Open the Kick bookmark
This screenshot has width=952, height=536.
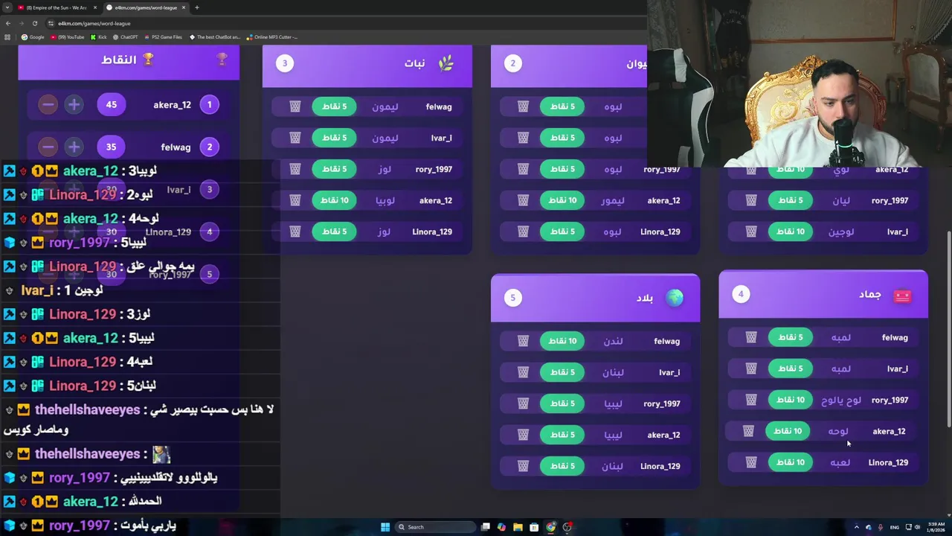[99, 36]
